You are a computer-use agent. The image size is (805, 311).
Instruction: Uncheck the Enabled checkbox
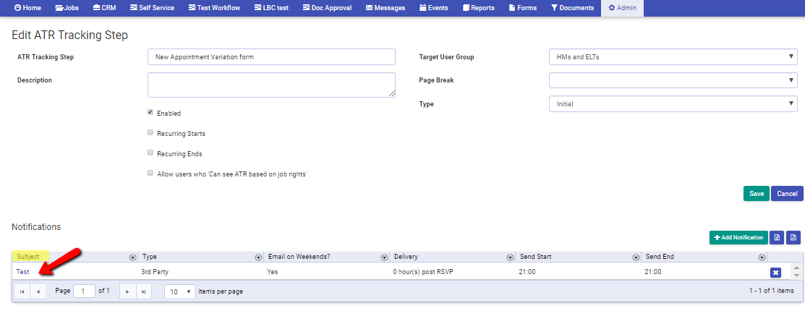coord(150,112)
